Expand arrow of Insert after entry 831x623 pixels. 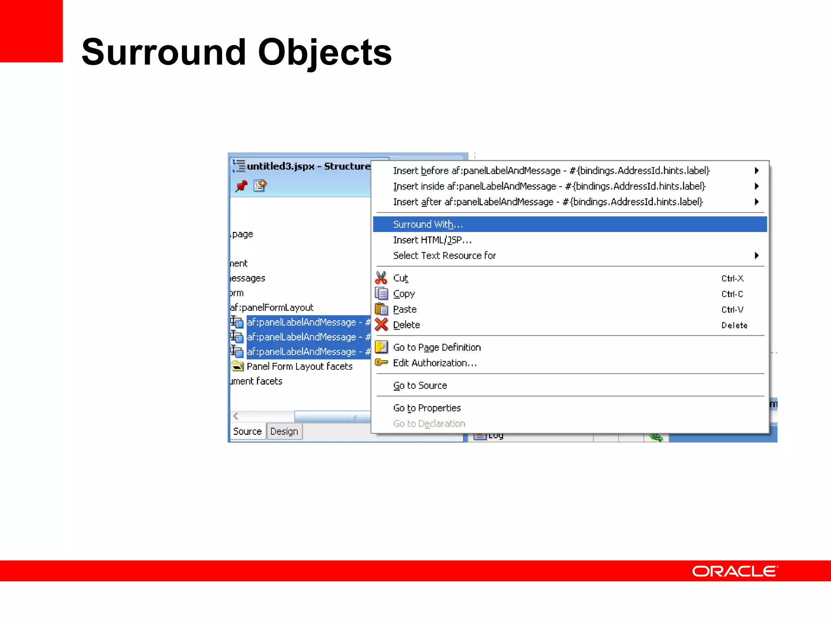(x=756, y=202)
